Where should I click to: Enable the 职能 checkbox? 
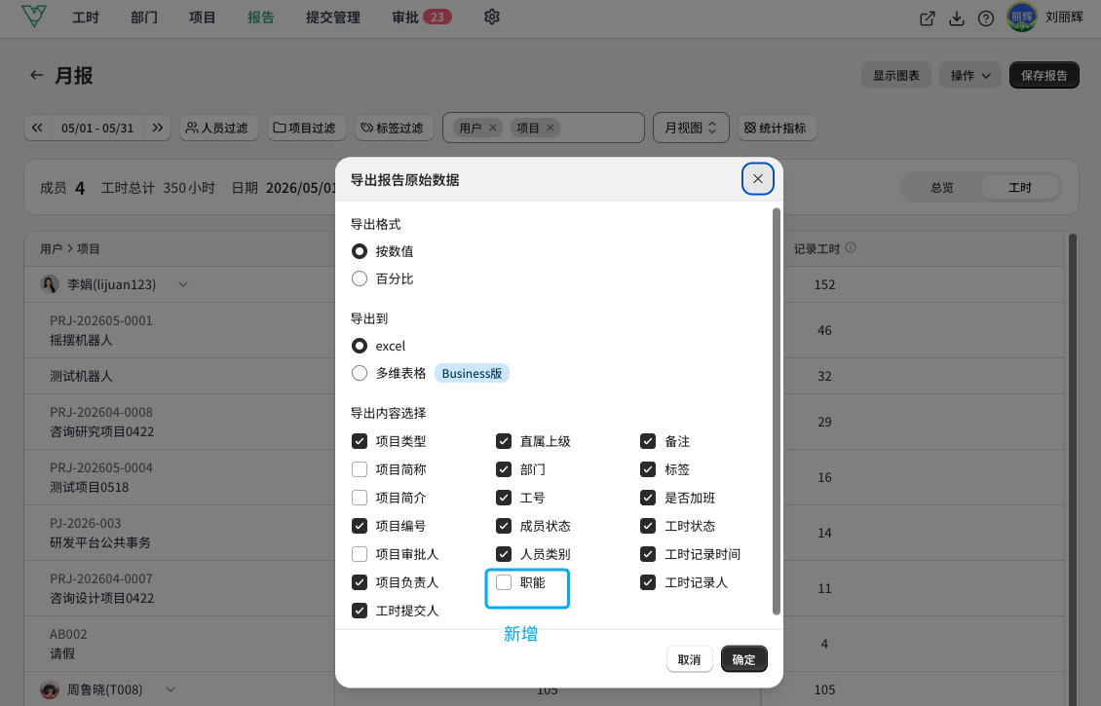[x=504, y=582]
